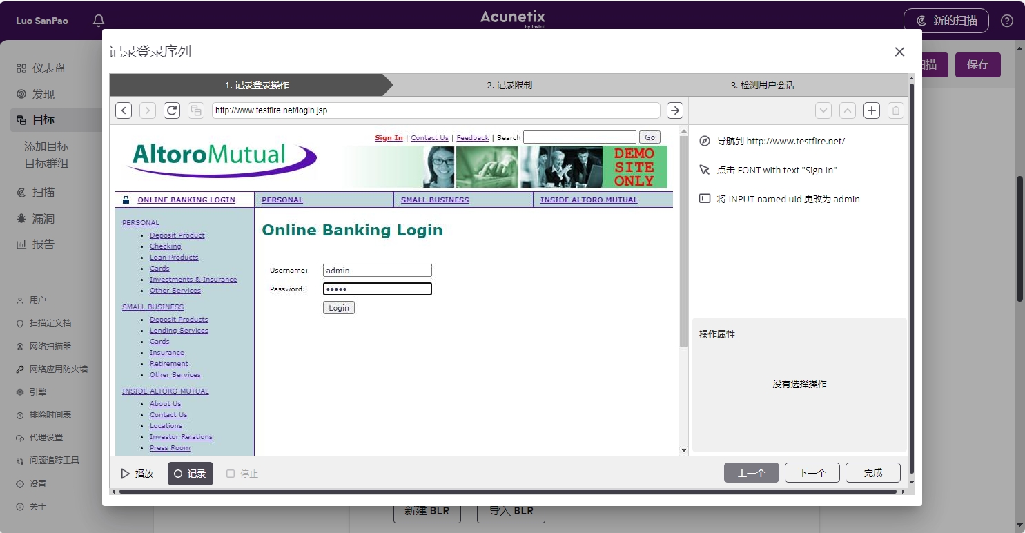Reload the recorded page with refresh icon

(172, 110)
